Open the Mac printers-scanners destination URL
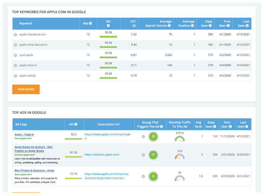 click(x=106, y=176)
